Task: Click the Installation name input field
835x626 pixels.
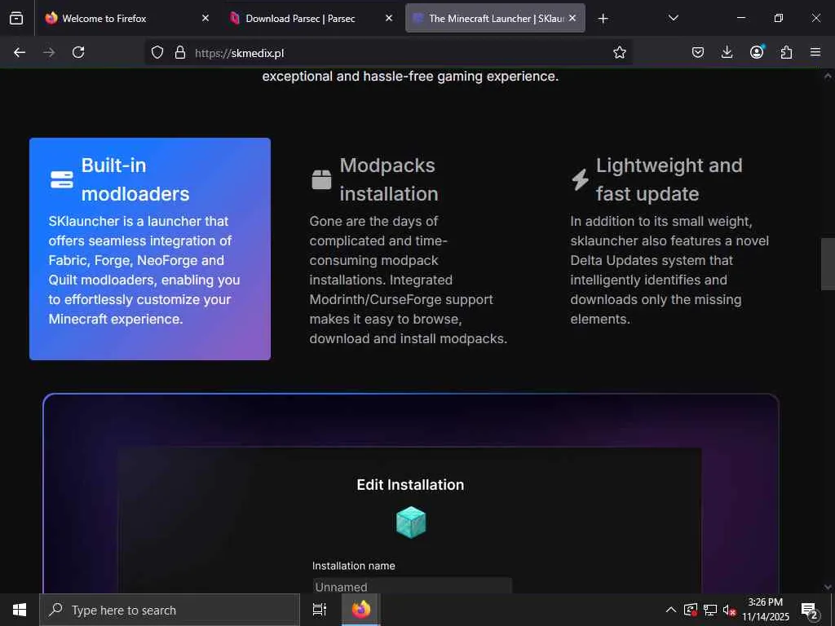Action: (412, 586)
